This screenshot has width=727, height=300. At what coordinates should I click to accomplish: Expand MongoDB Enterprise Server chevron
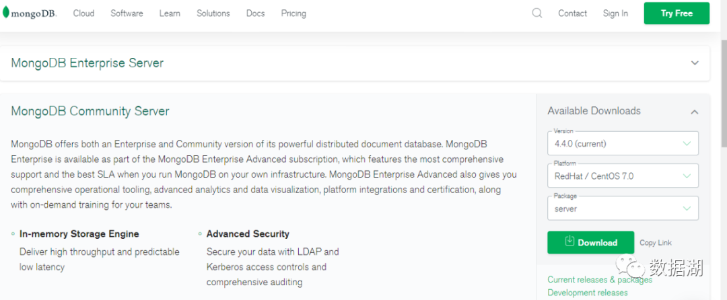695,63
